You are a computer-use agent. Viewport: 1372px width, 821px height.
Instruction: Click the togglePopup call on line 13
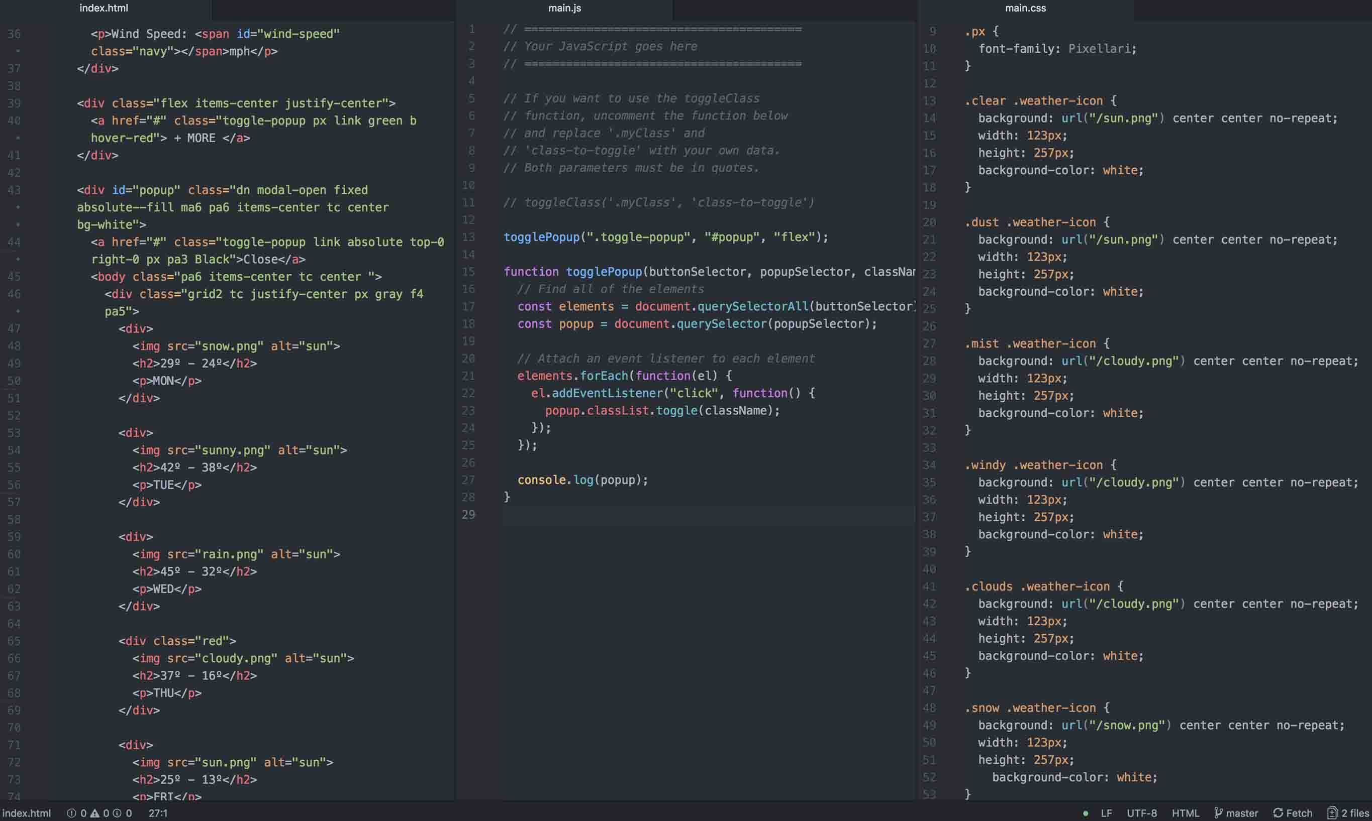541,238
